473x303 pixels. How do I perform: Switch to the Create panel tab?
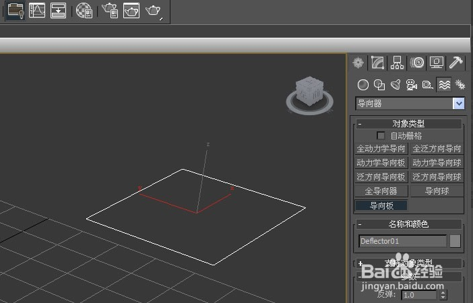(358, 63)
